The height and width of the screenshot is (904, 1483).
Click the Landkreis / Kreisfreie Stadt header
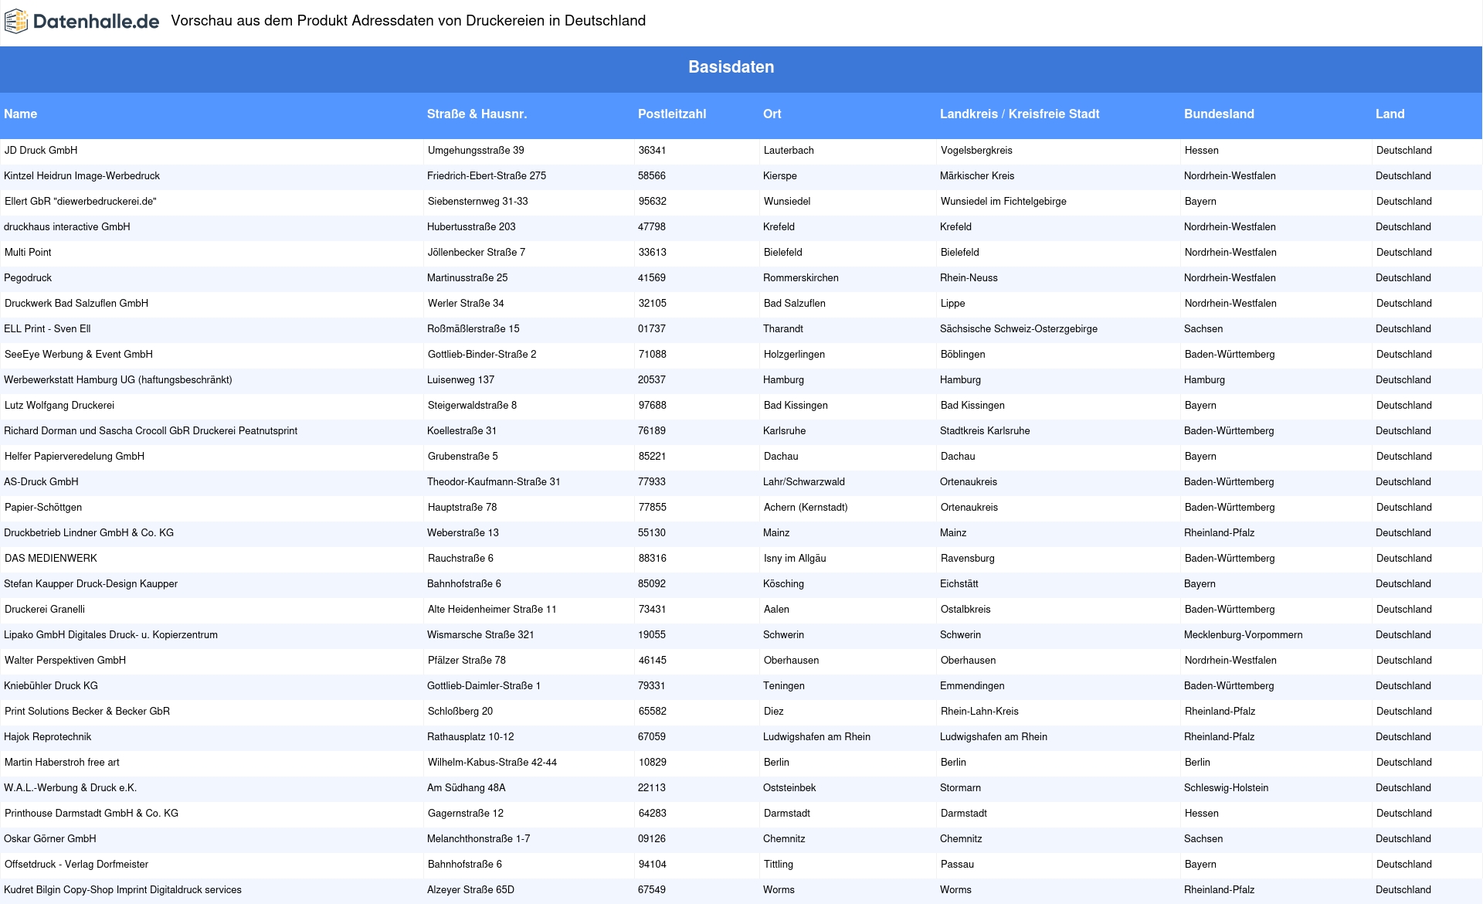point(1020,114)
